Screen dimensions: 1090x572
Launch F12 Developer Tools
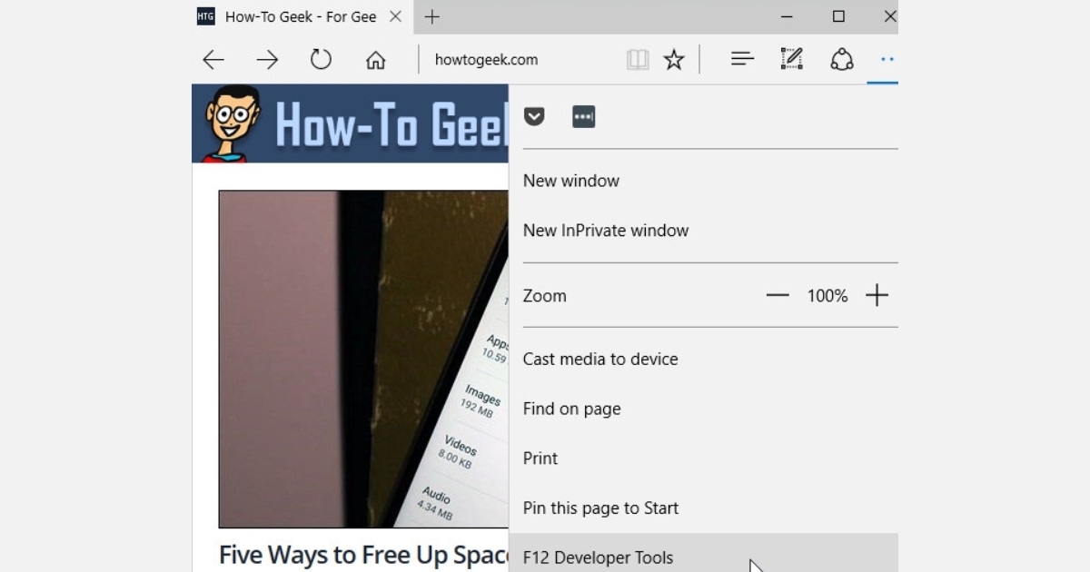pos(598,557)
